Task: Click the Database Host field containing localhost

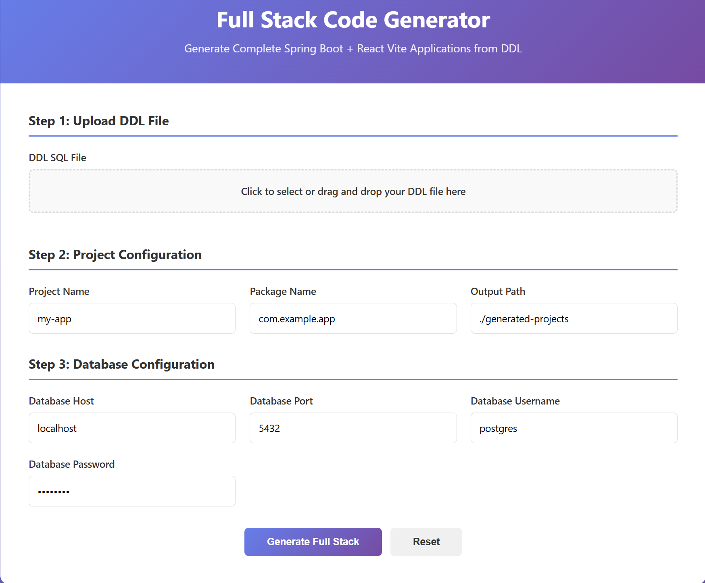Action: [132, 428]
